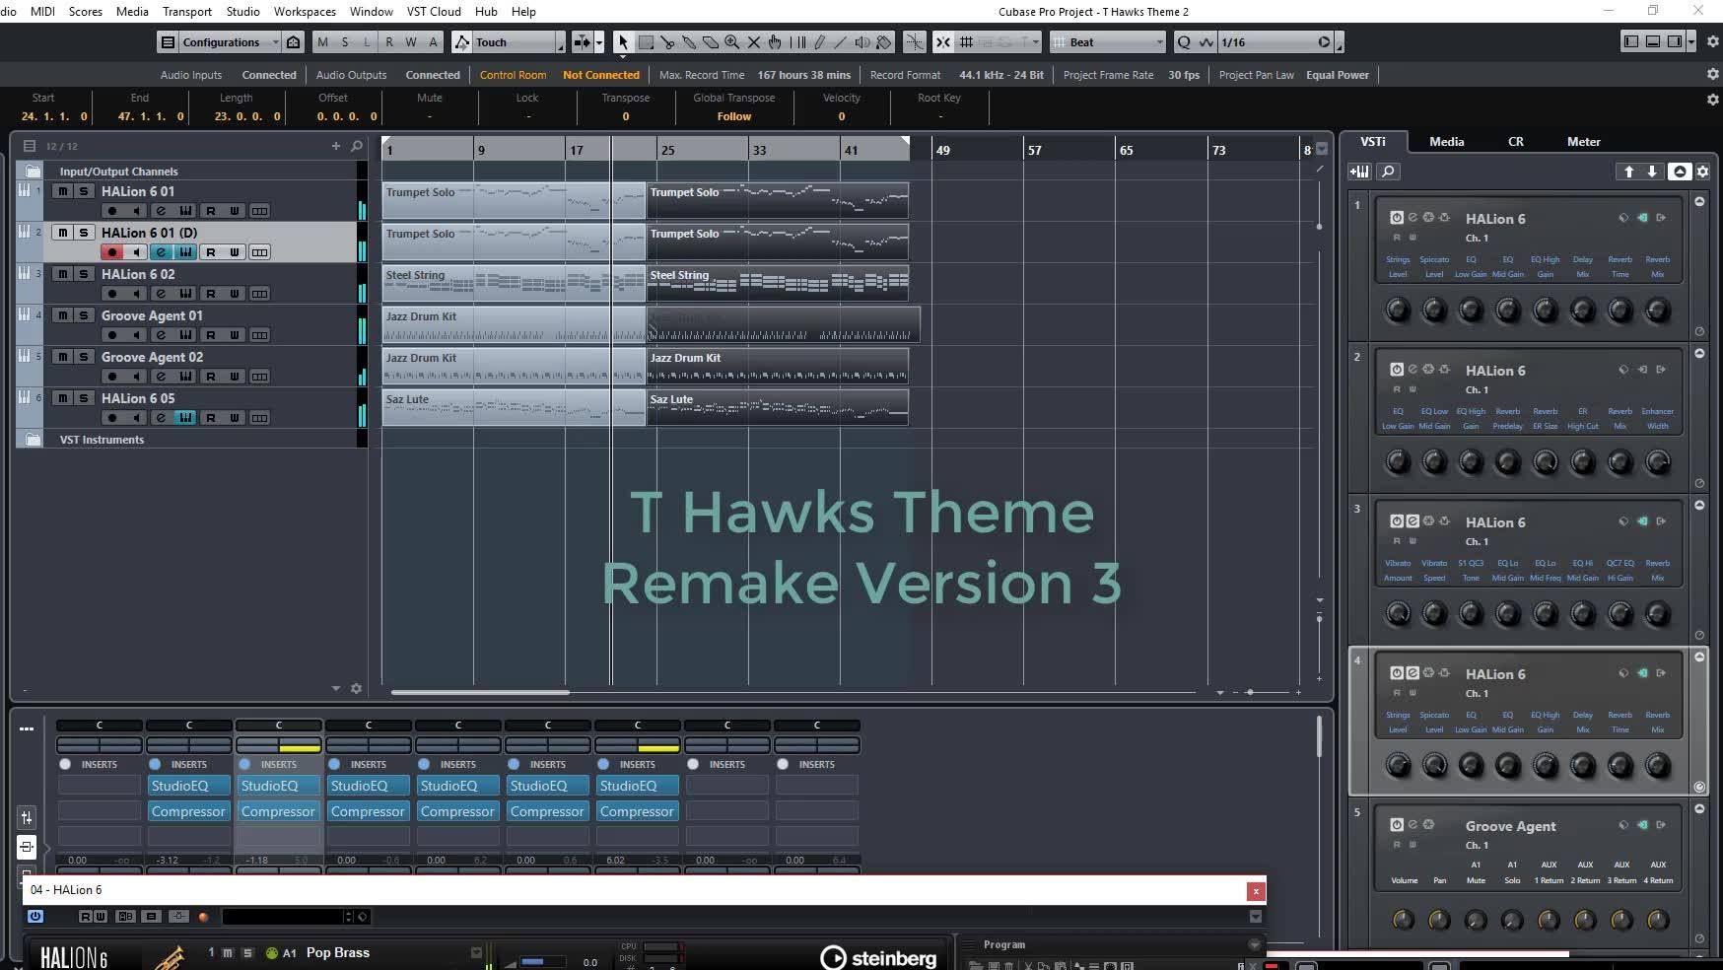1723x970 pixels.
Task: Click timeline ruler at bar 33
Action: [759, 150]
